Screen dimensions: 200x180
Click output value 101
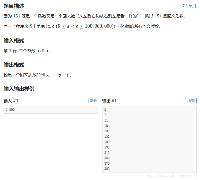[107, 126]
